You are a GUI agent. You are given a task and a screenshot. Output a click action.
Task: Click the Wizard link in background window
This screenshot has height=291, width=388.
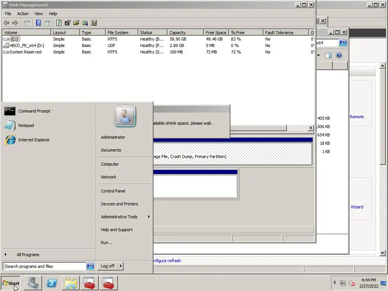(357, 207)
